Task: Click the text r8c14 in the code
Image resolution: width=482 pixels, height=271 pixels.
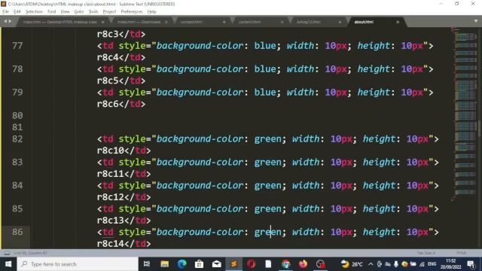Action: coord(111,244)
